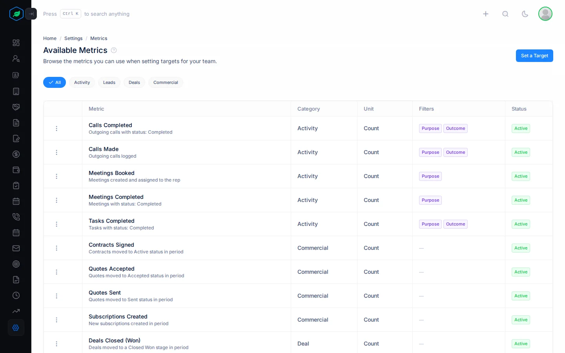Open the companies building sidebar icon
The width and height of the screenshot is (565, 353).
16,91
